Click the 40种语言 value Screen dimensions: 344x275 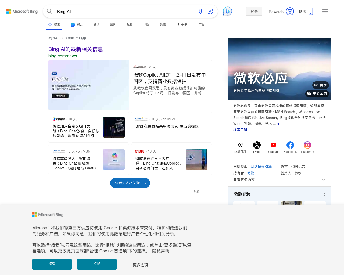point(298,167)
